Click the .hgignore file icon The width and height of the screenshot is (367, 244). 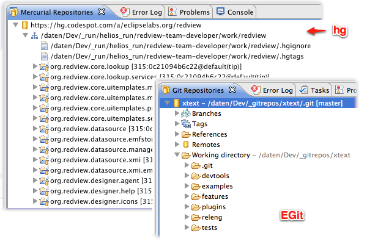(44, 46)
